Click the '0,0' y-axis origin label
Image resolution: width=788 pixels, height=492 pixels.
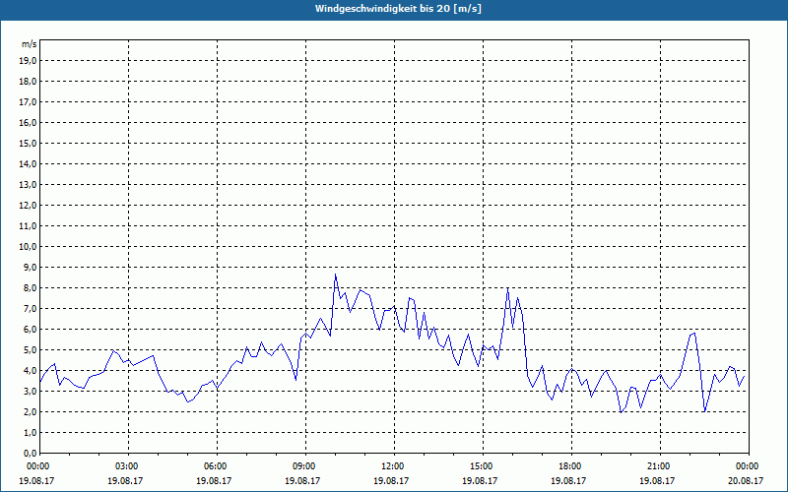30,453
